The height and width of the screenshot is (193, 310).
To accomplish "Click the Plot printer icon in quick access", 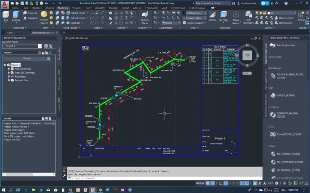I will 41,3.
